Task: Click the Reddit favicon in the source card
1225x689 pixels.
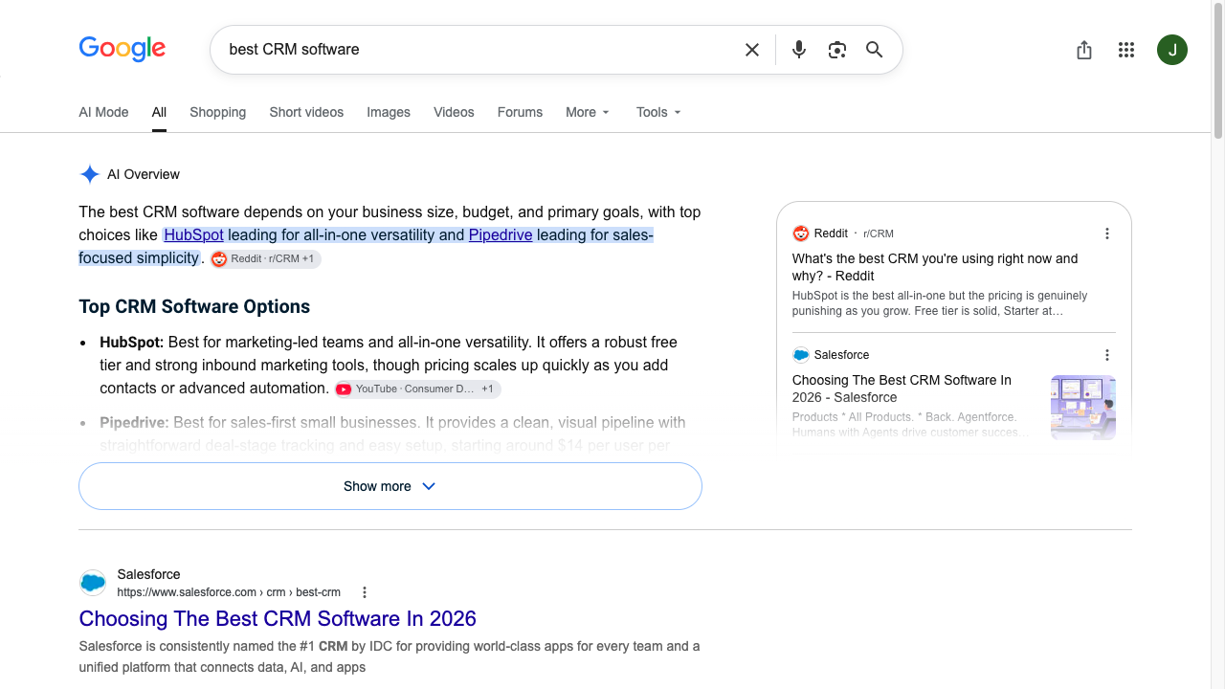Action: point(801,233)
